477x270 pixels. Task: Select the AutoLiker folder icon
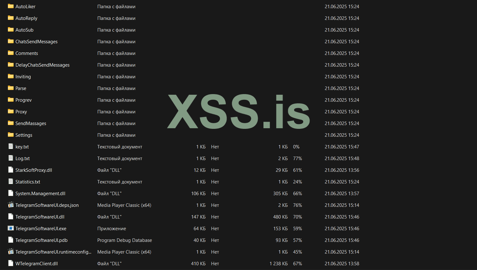pyautogui.click(x=11, y=6)
